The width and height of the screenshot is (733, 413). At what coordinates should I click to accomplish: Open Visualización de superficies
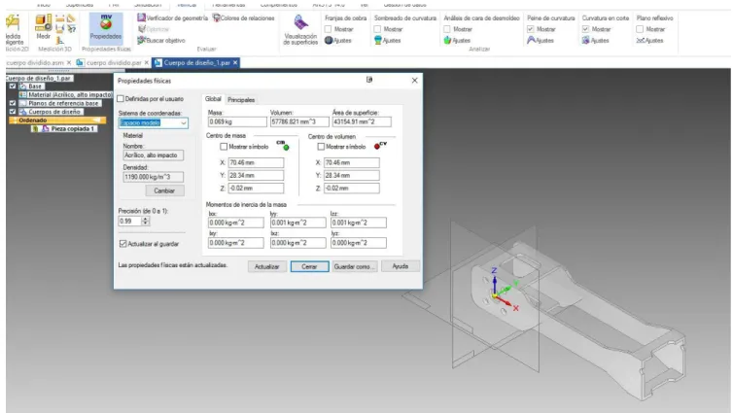pyautogui.click(x=300, y=29)
